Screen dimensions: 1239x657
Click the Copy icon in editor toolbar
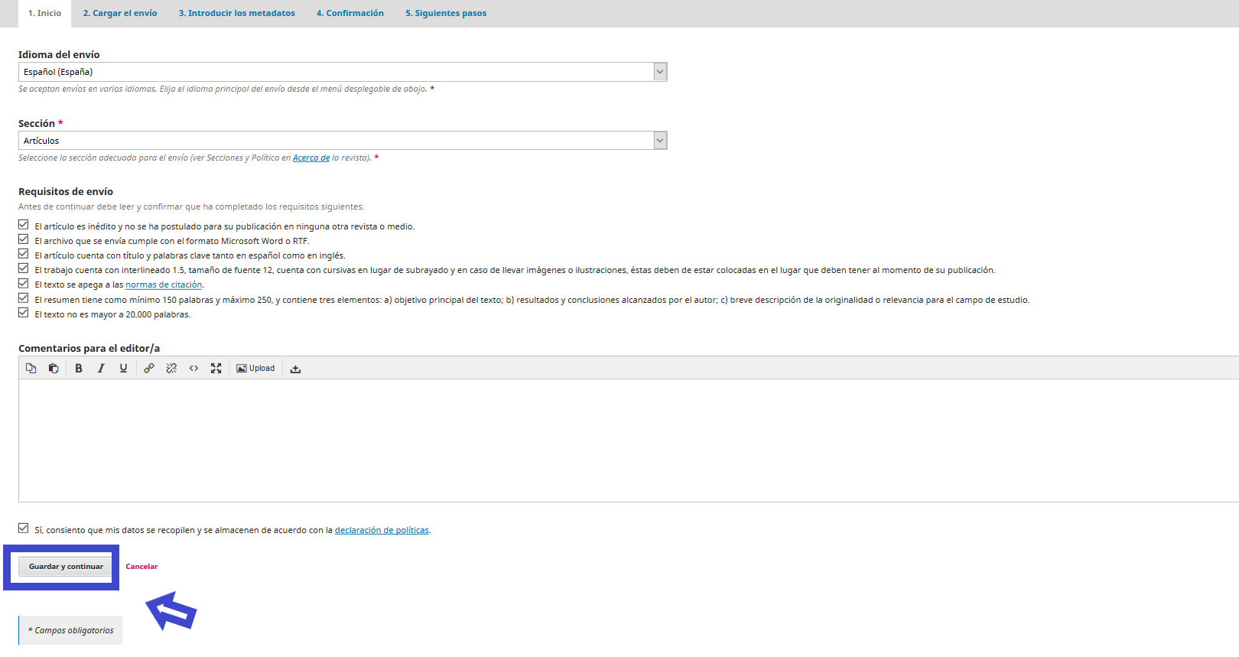[31, 368]
